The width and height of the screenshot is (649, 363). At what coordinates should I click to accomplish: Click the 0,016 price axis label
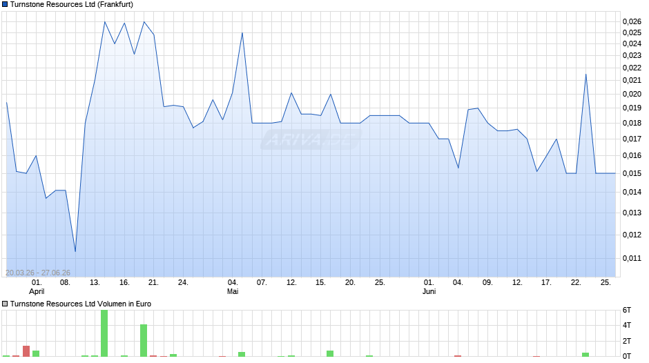point(632,156)
